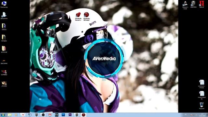Image resolution: width=208 pixels, height=117 pixels.
Task: Open After Effects from the taskbar
Action: 70,115
